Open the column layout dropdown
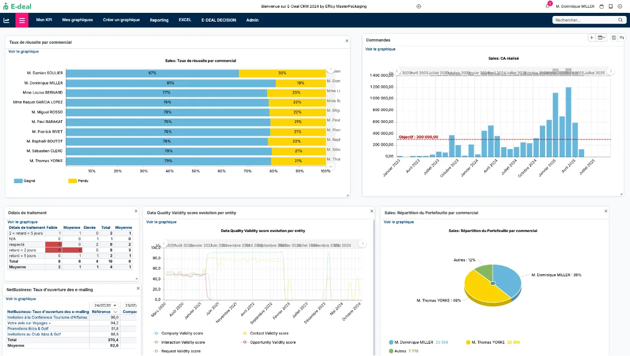 coord(602,38)
